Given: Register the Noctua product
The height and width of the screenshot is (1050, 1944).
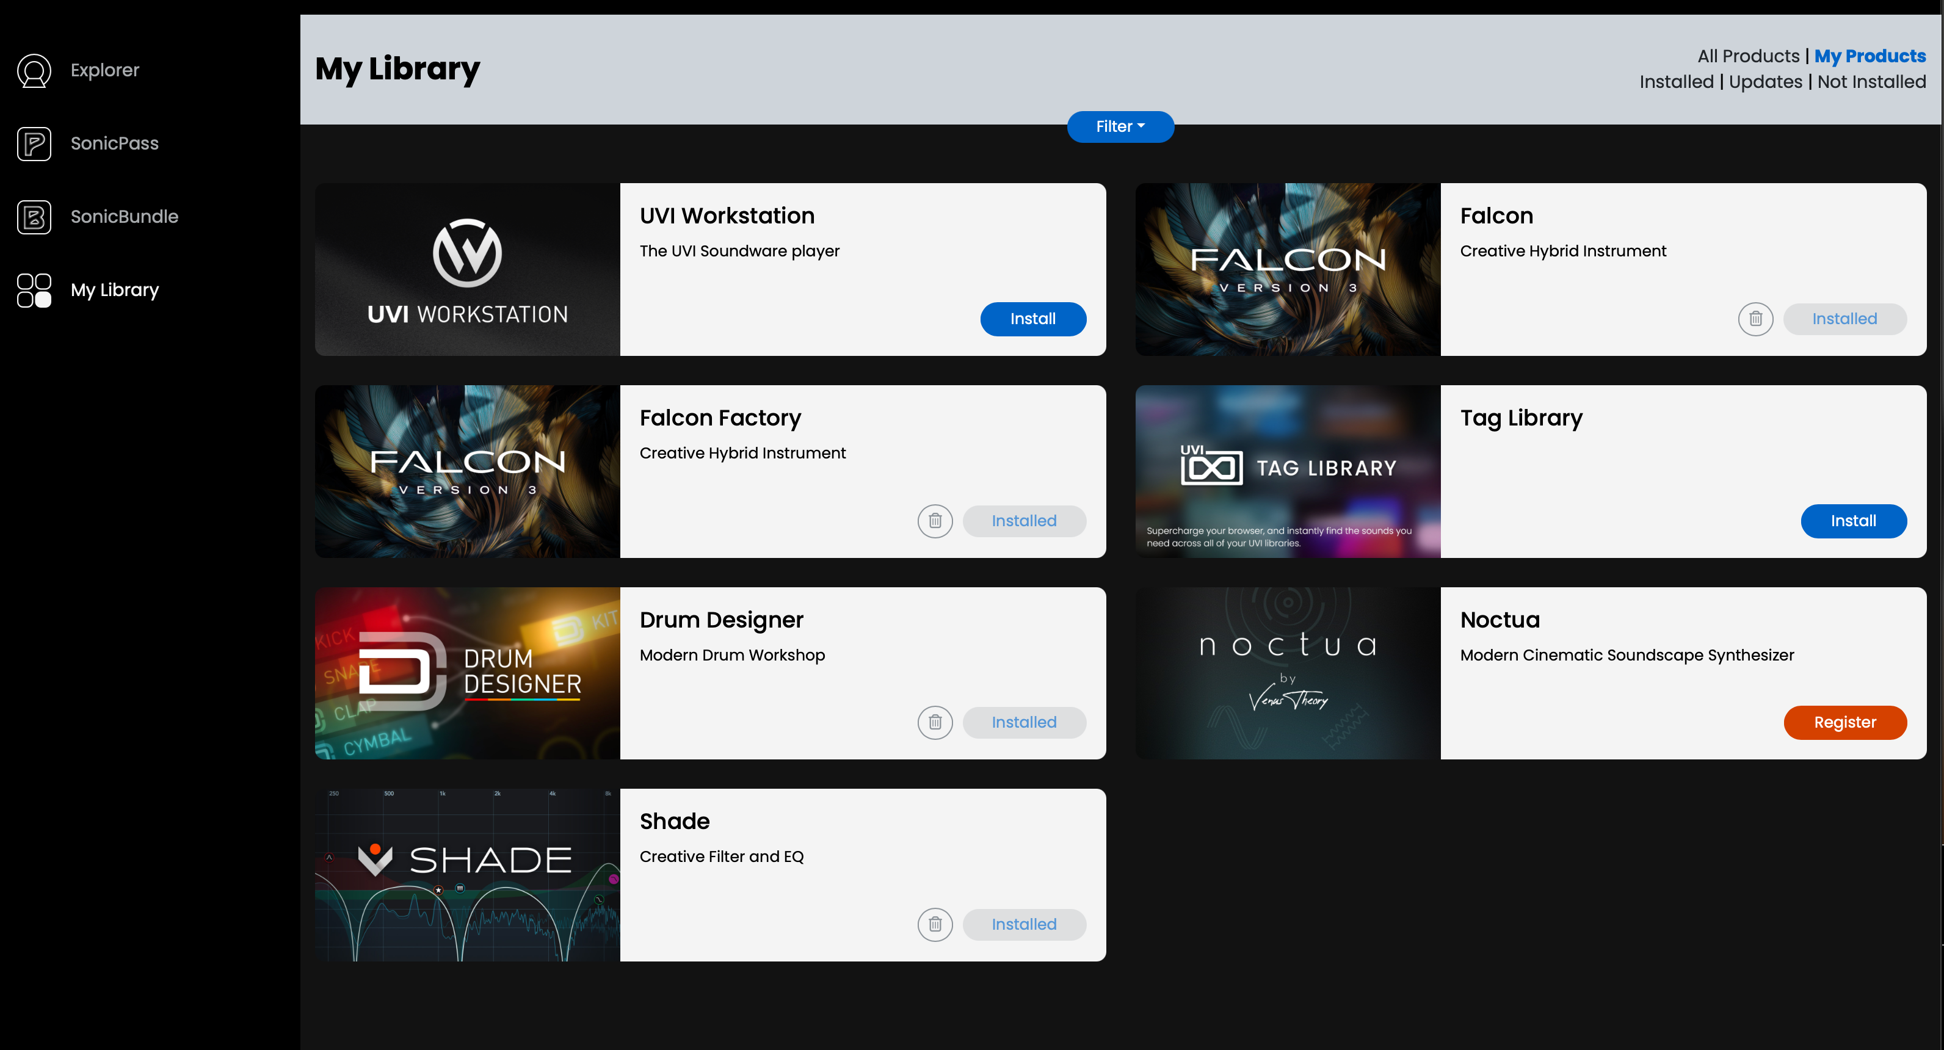Looking at the screenshot, I should [1845, 723].
